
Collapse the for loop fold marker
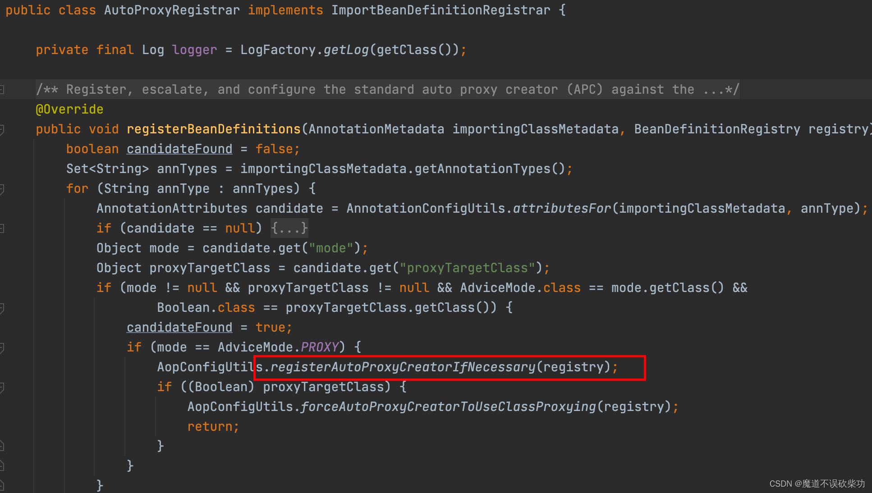2,189
